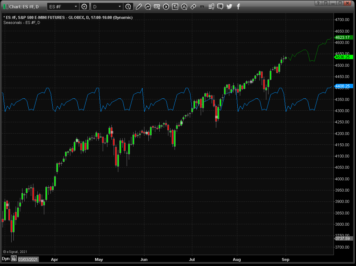
Task: Open the comment speech bubble icon
Action: [220, 7]
